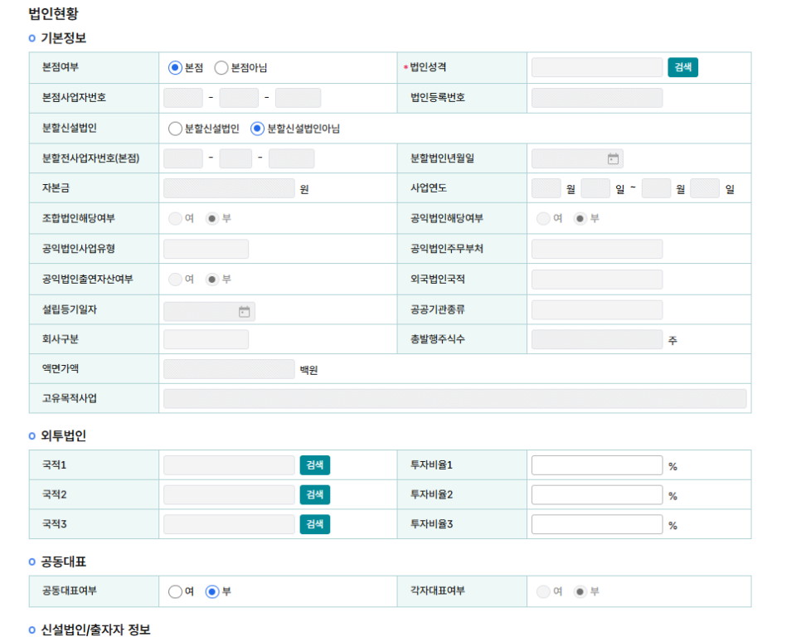Click the 고유목적사업 wide field
Image resolution: width=801 pixels, height=637 pixels.
[x=454, y=398]
